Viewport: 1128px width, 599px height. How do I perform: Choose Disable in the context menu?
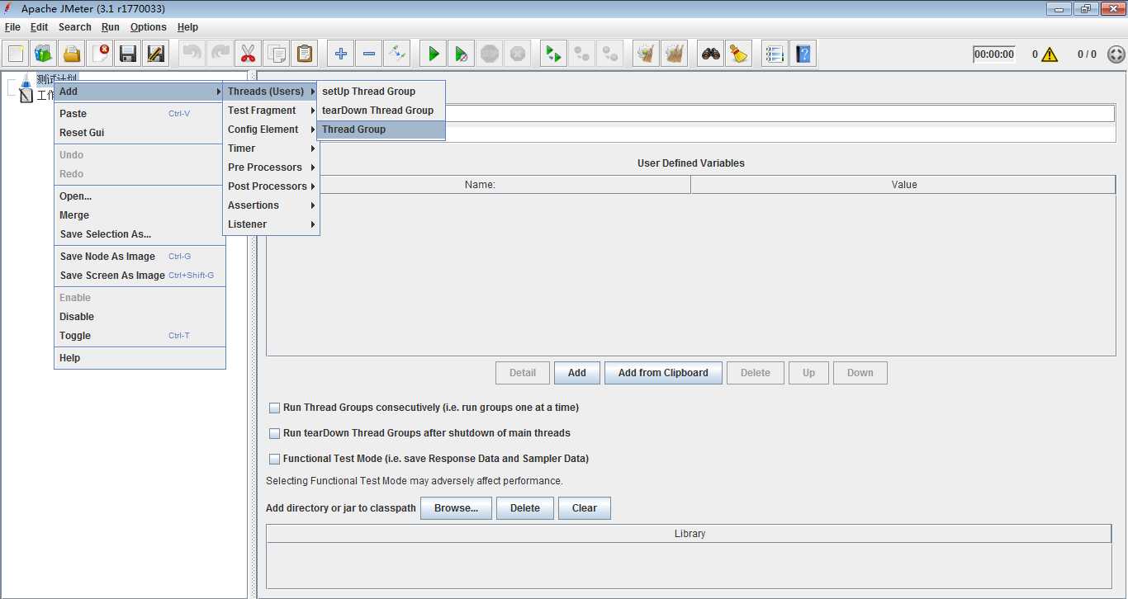[x=140, y=317]
